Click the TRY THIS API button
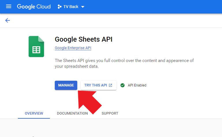This screenshot has width=222, height=137. [99, 85]
